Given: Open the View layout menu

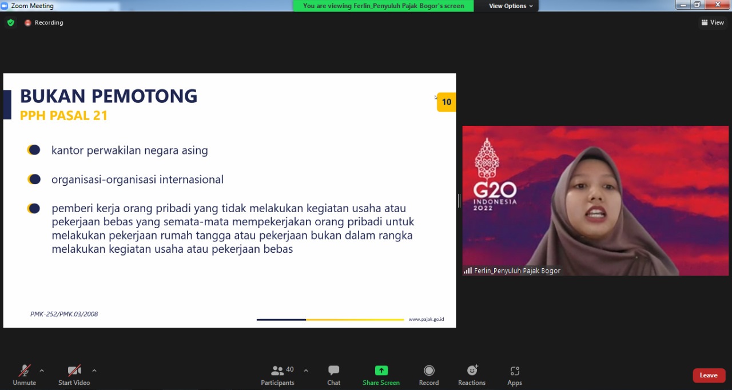Looking at the screenshot, I should pos(713,23).
